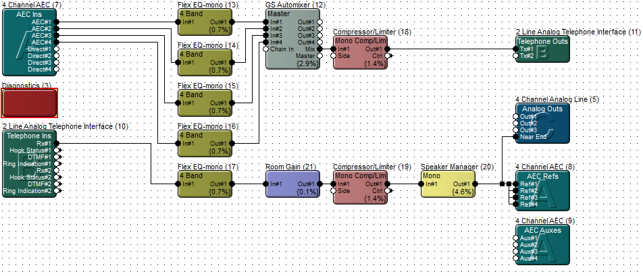The width and height of the screenshot is (643, 276).
Task: Click the Ring Indication#2 control node
Action: 57,191
